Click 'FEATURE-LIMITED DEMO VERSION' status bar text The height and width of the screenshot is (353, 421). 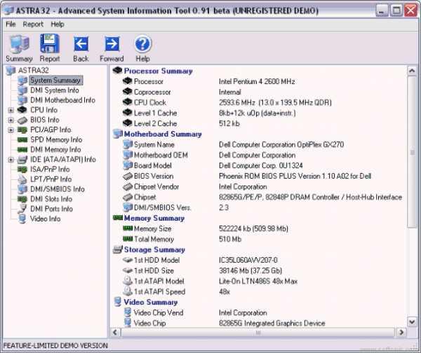(x=55, y=345)
